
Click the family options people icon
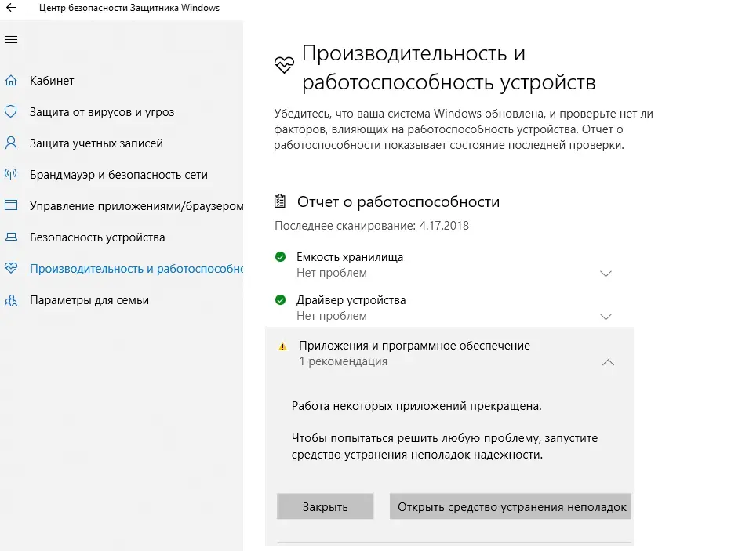[x=11, y=300]
